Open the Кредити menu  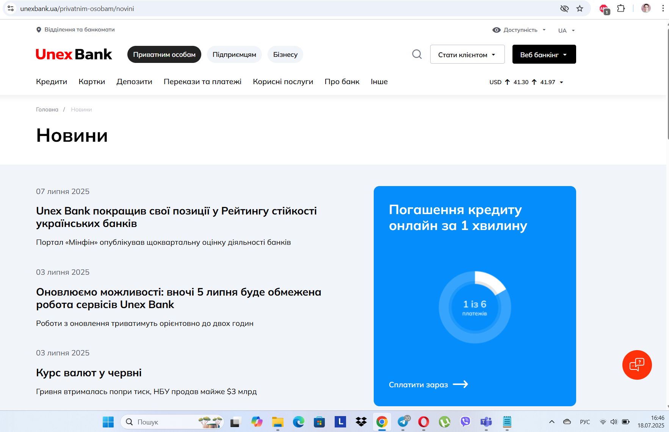[x=52, y=81]
